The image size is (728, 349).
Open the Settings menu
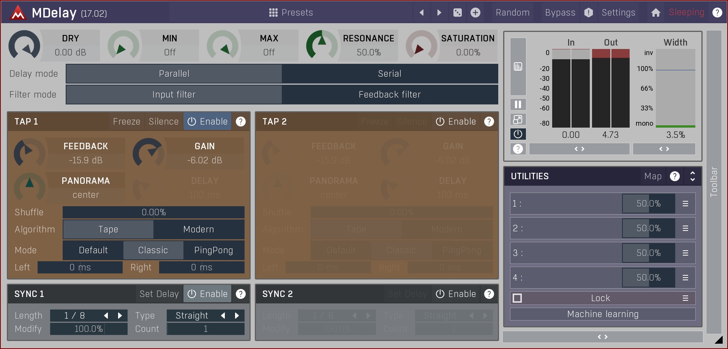pos(618,13)
